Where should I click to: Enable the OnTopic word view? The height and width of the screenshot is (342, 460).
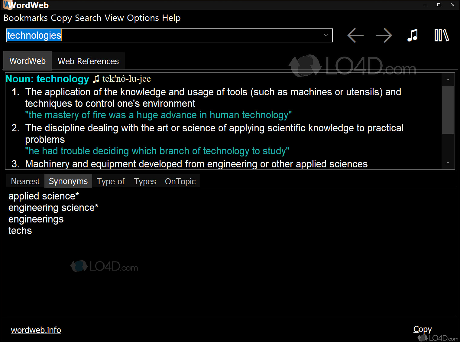point(180,181)
